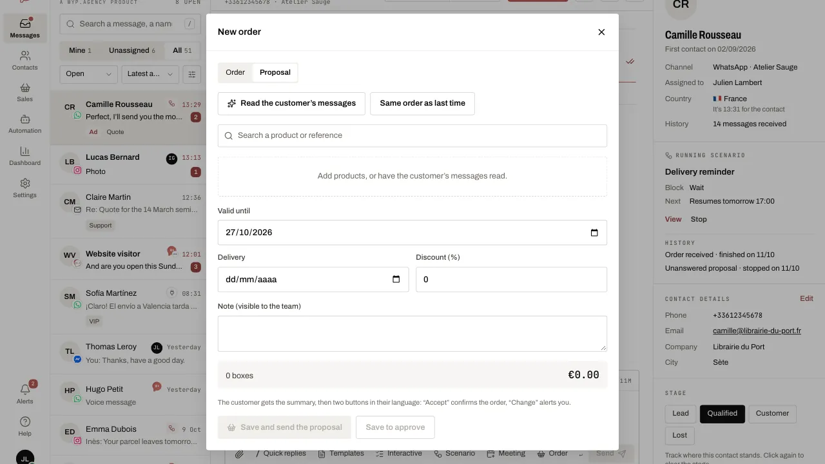Close the New order dialog
The image size is (825, 464).
pyautogui.click(x=601, y=32)
